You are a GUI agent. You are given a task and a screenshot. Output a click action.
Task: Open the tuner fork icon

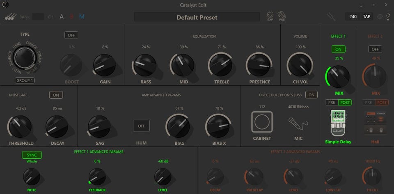pyautogui.click(x=331, y=17)
